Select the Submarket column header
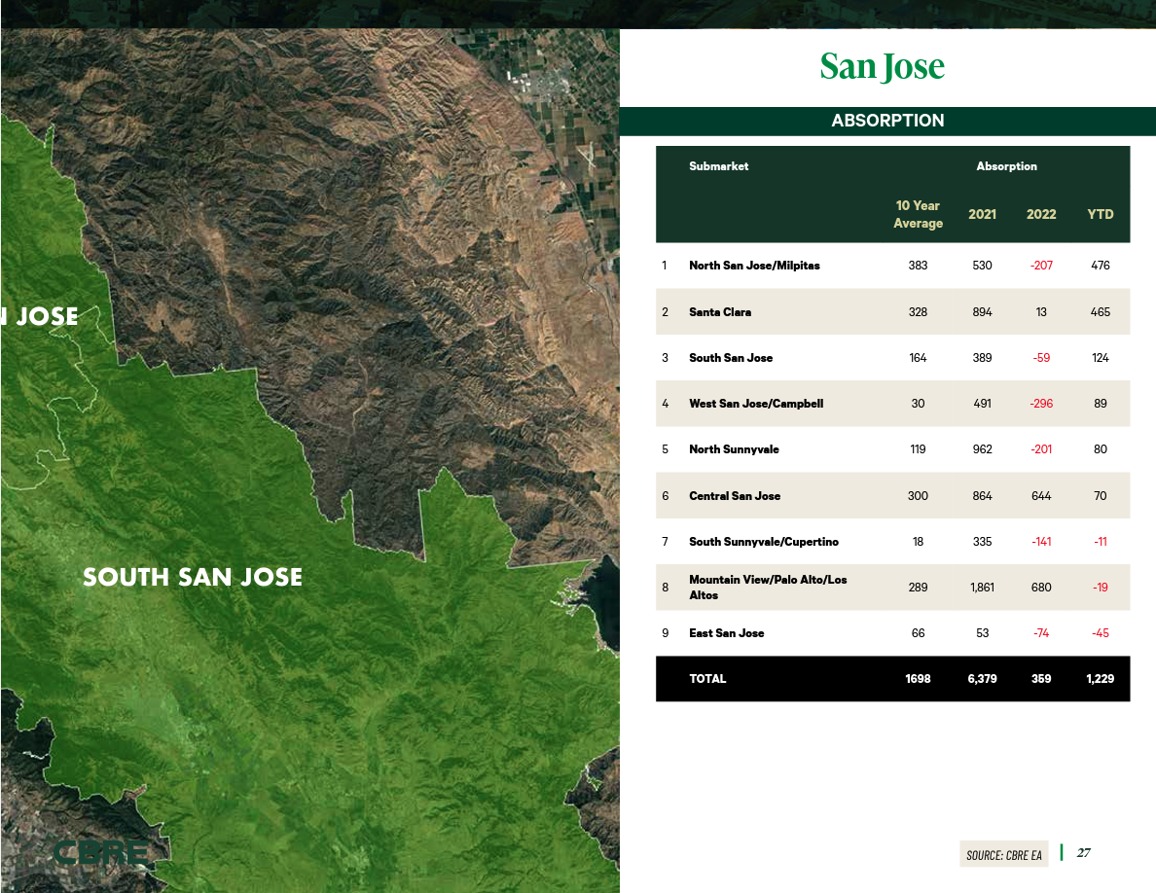Viewport: 1156px width, 893px height. click(x=718, y=166)
